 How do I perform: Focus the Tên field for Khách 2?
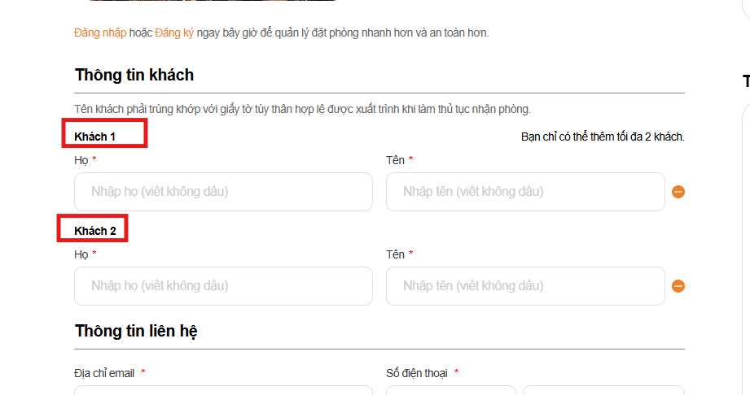tap(525, 286)
